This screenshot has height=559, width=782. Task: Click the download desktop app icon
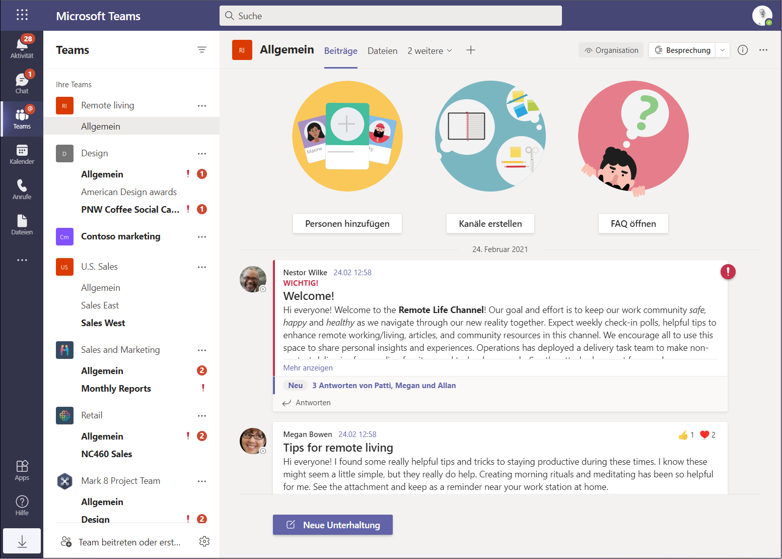click(22, 541)
